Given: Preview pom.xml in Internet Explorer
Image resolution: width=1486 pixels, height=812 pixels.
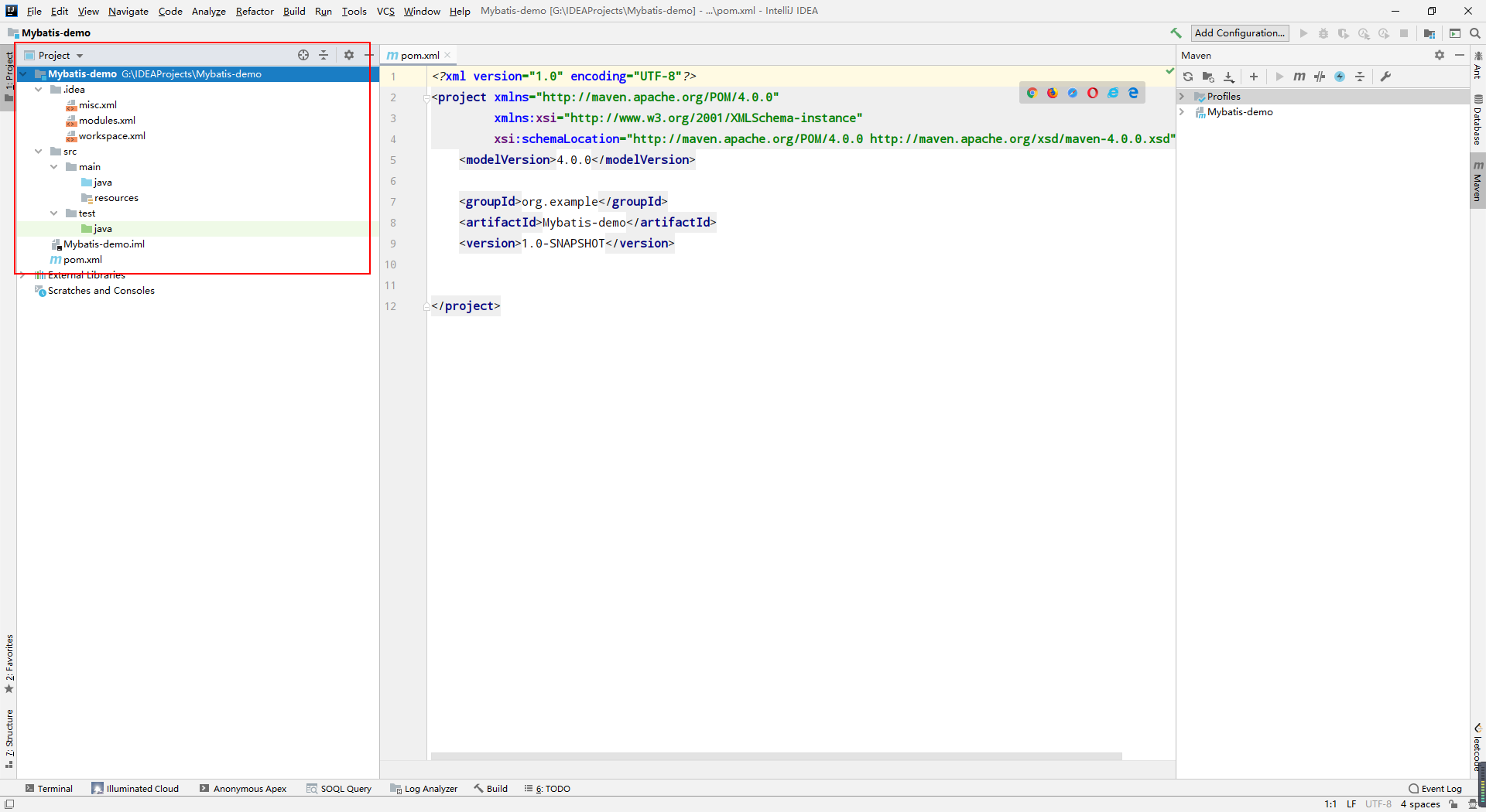Looking at the screenshot, I should [1113, 93].
